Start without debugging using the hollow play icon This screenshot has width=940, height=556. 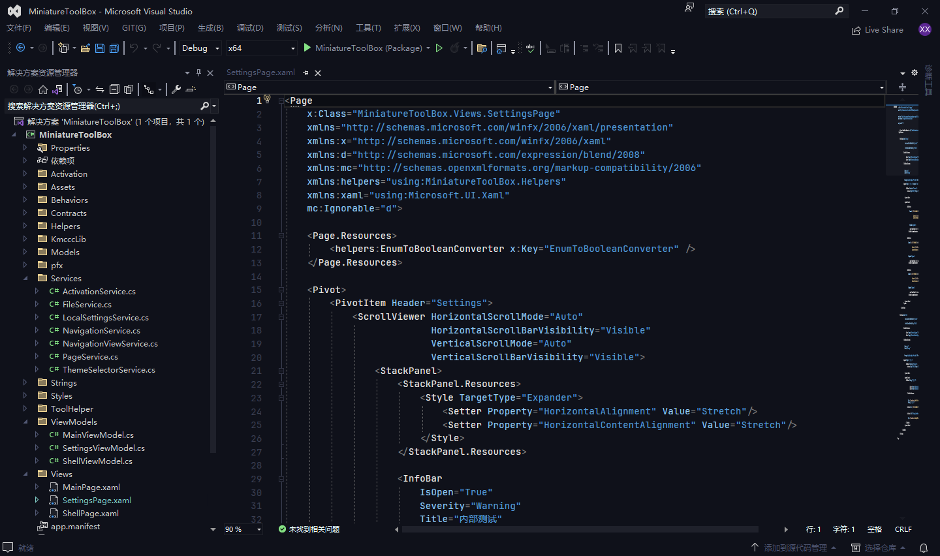(439, 48)
